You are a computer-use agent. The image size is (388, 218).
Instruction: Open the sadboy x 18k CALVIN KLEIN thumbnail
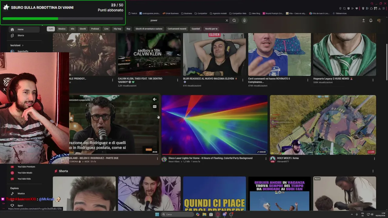(149, 54)
